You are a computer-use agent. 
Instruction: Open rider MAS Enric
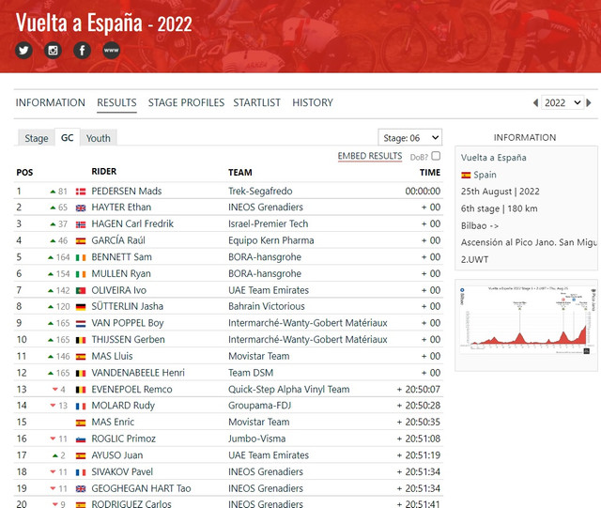[x=113, y=423]
